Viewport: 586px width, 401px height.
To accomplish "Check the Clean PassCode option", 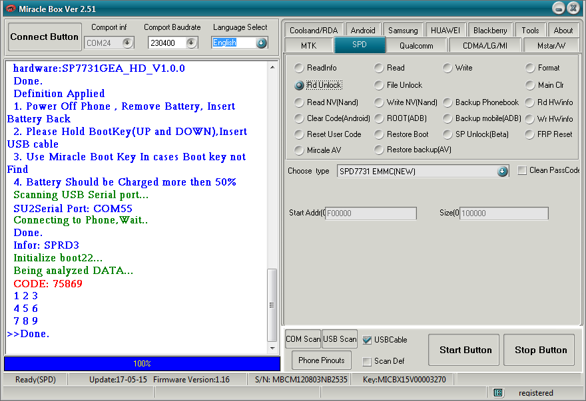I will pos(523,171).
